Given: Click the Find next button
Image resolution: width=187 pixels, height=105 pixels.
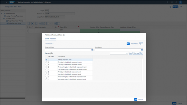Looking at the screenshot, I should (x=137, y=53).
